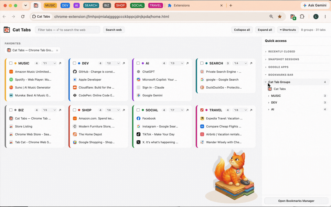This screenshot has height=207, width=331.
Task: Click the Search web button
Action: [x=114, y=30]
